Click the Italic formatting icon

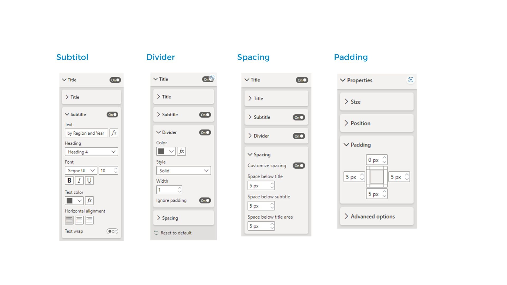(x=79, y=180)
